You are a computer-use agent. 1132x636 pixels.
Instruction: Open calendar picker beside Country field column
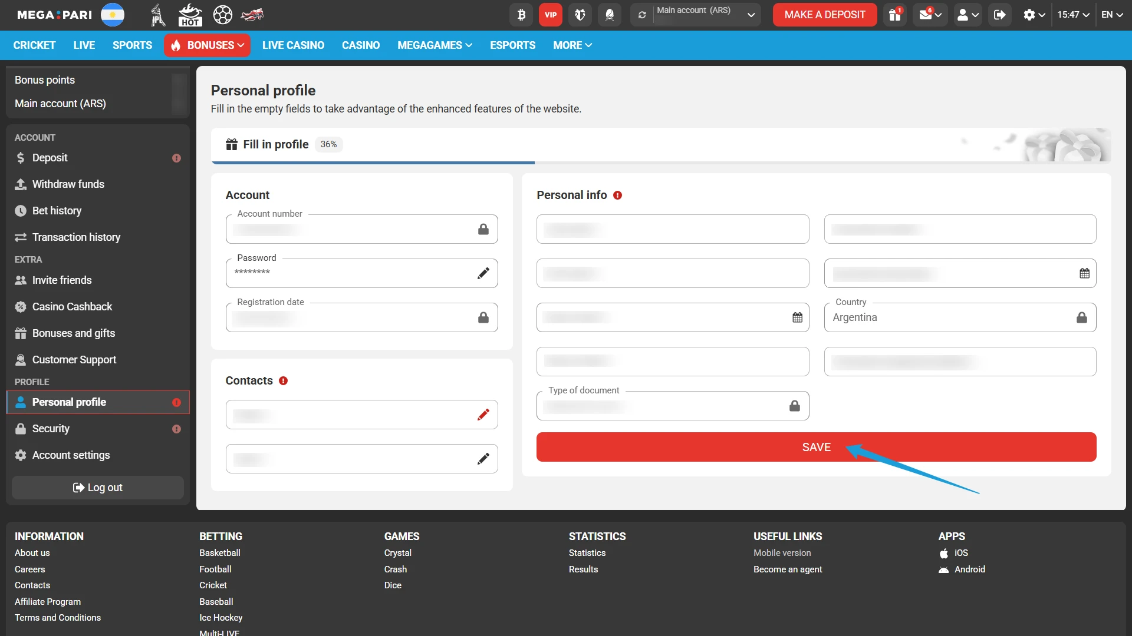(1084, 273)
